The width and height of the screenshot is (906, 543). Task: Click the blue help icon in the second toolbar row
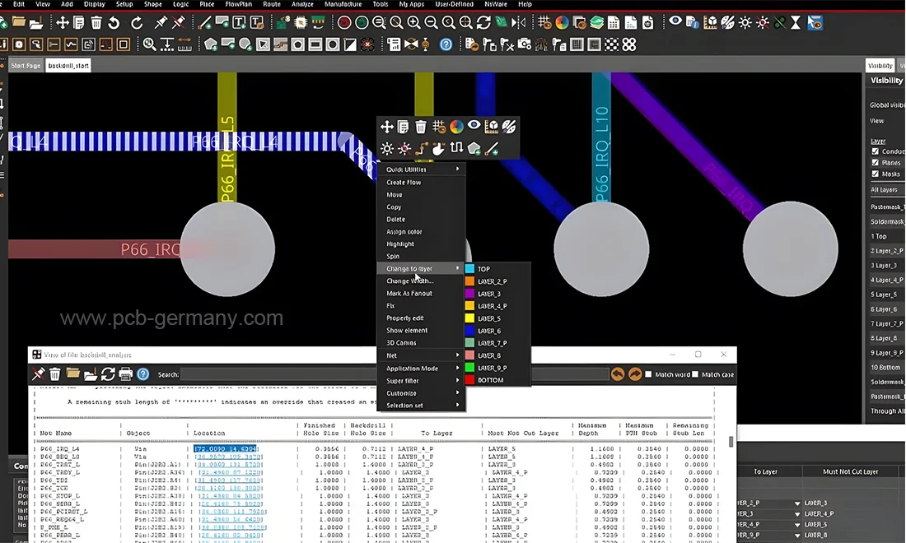(446, 44)
